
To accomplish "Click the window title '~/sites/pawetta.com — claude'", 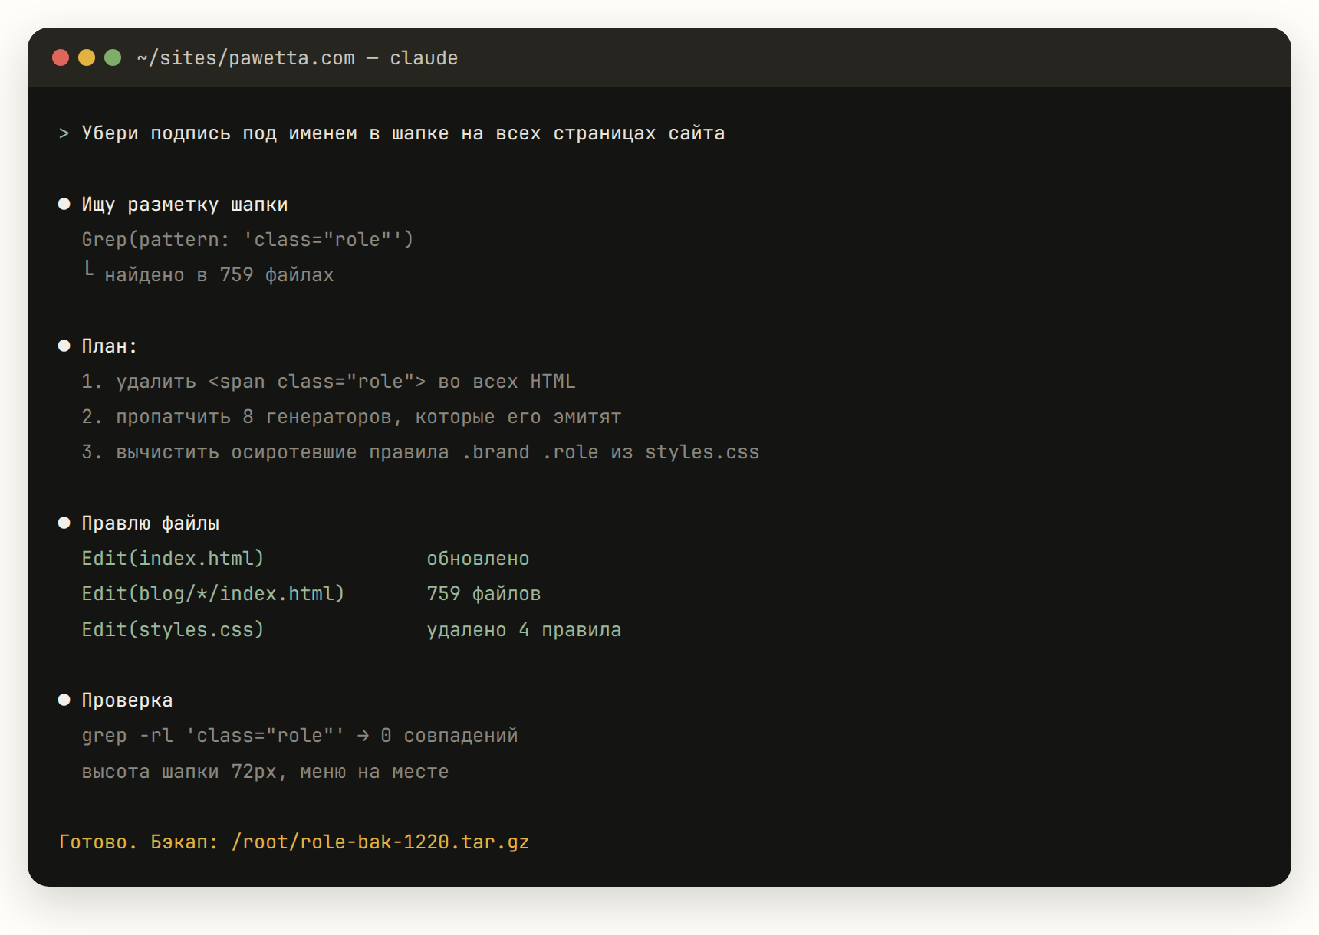I will pos(298,58).
